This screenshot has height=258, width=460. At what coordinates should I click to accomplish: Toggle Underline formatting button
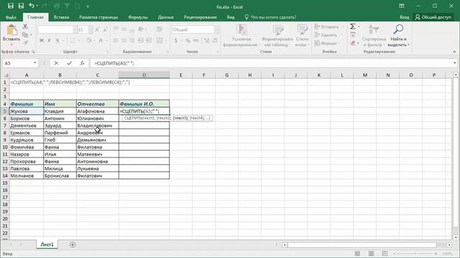coord(57,40)
